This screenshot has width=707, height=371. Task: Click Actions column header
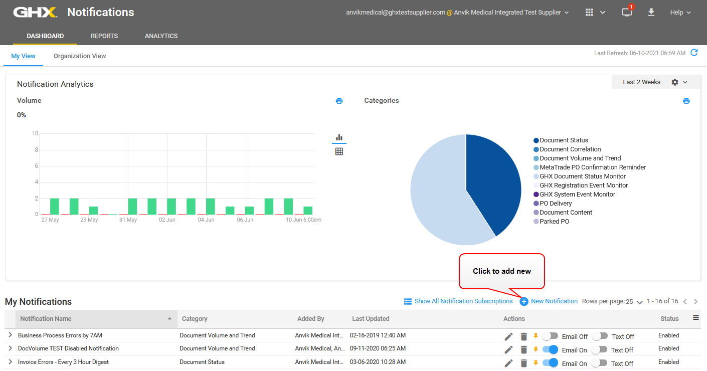(514, 319)
